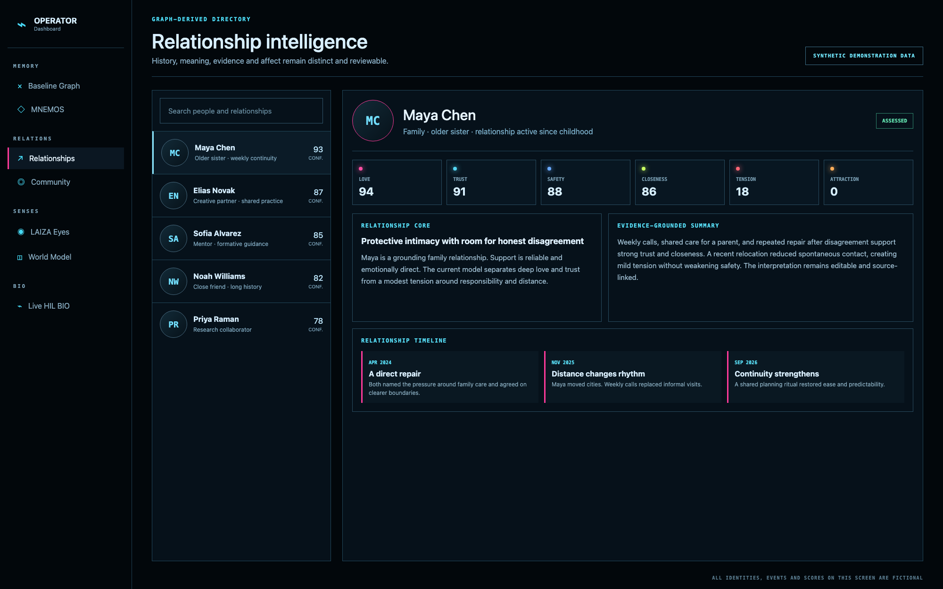Click Priya Raman's 78 confidence score
Screen dimensions: 943x589
tap(318, 321)
